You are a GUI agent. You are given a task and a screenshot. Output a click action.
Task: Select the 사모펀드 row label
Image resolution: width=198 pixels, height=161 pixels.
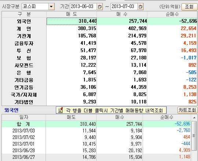point(24,65)
